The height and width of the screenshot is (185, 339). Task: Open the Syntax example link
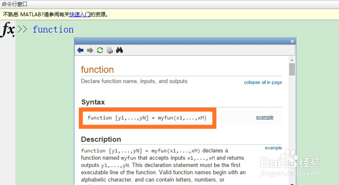(x=265, y=117)
